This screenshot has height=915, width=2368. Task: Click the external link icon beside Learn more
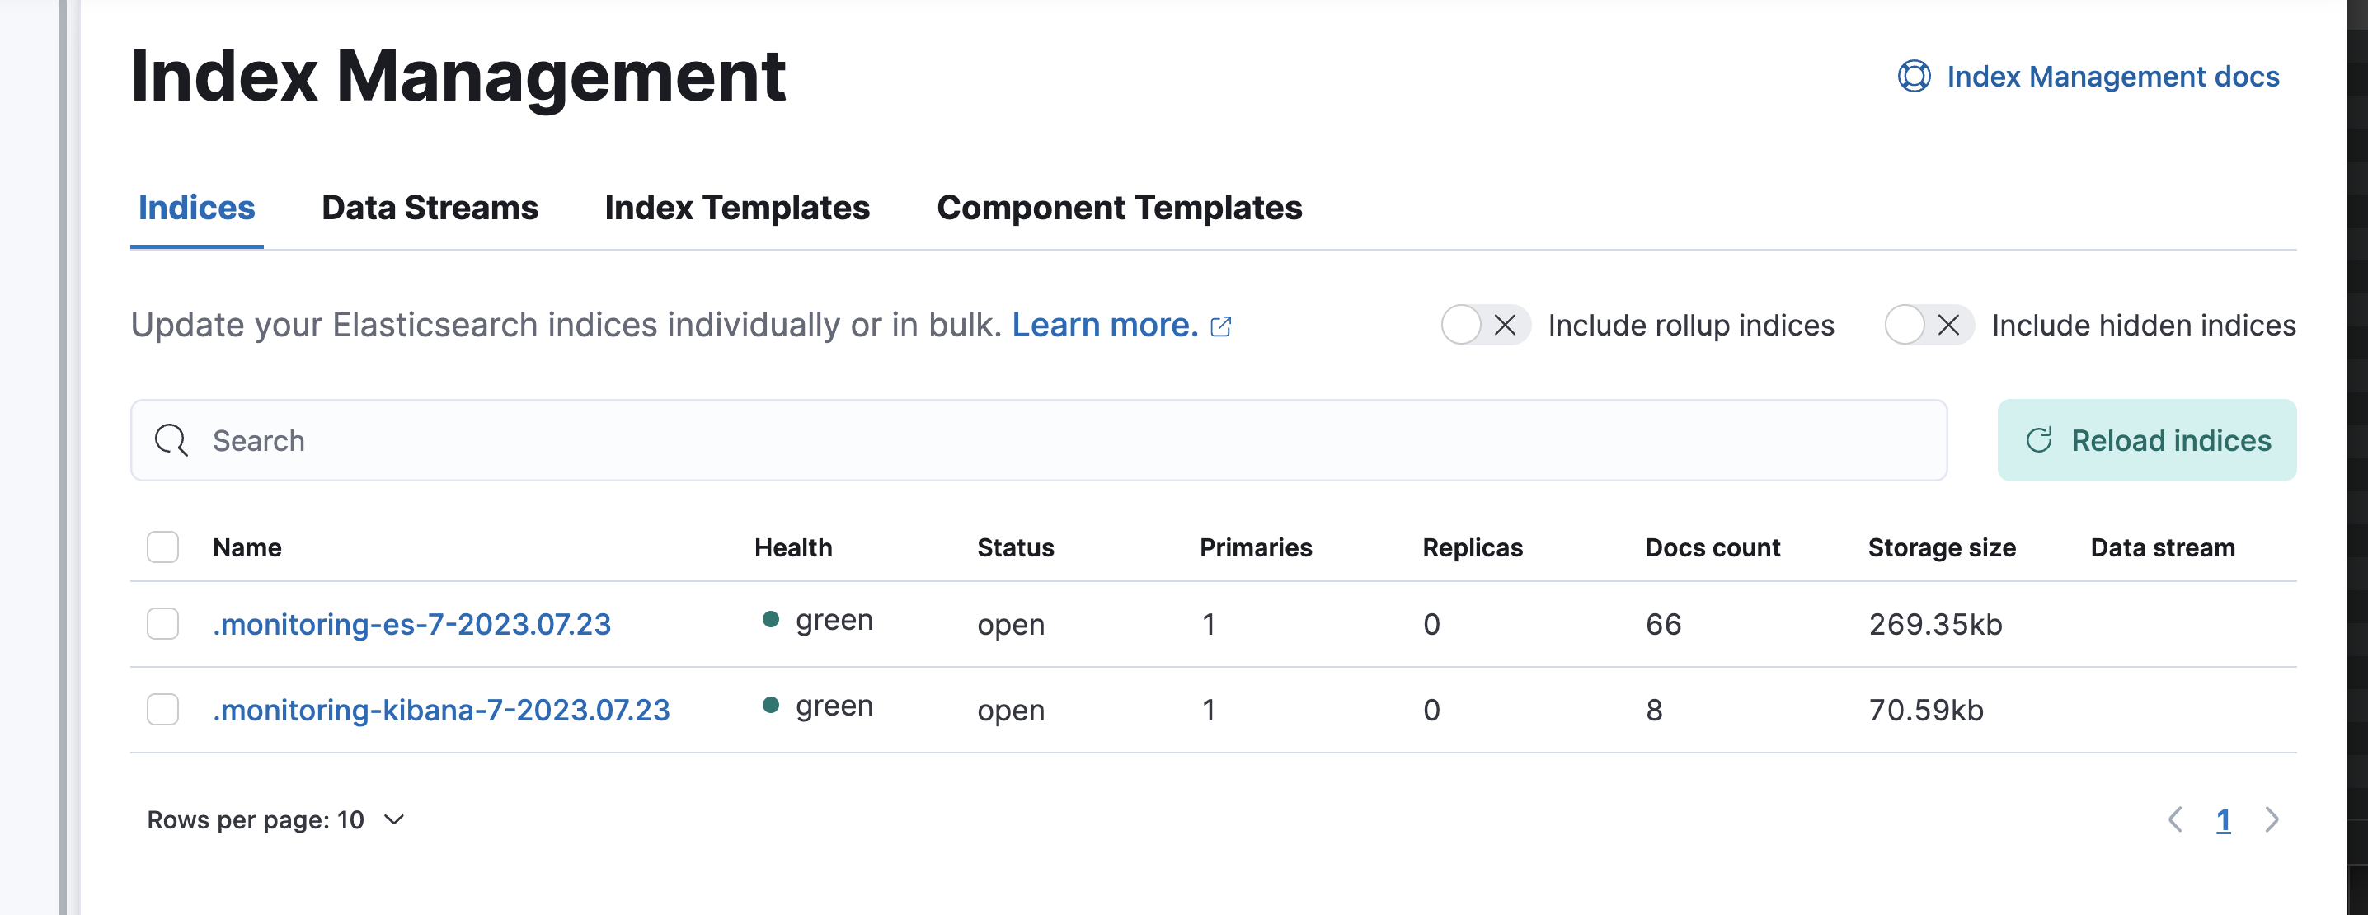[x=1221, y=326]
